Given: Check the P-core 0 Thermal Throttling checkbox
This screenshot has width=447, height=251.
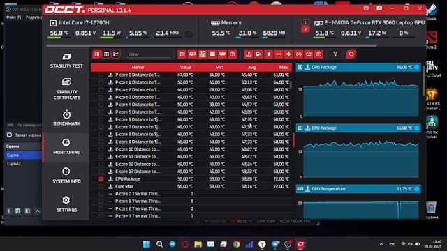Looking at the screenshot, I should [101, 194].
